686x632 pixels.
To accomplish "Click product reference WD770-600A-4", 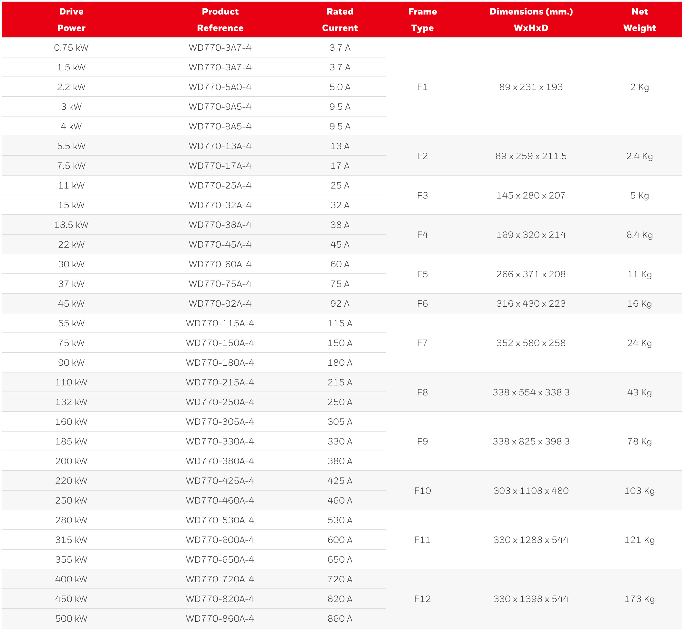I will [220, 540].
